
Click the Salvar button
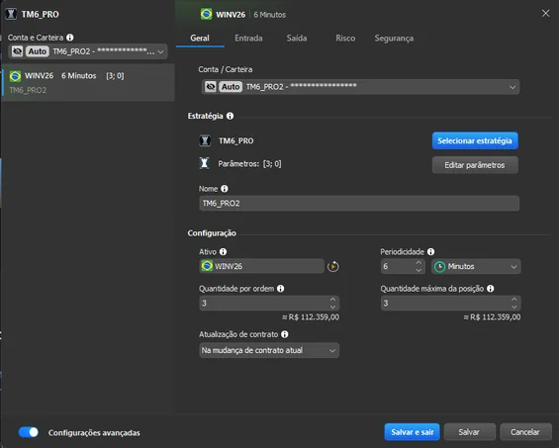tap(470, 432)
